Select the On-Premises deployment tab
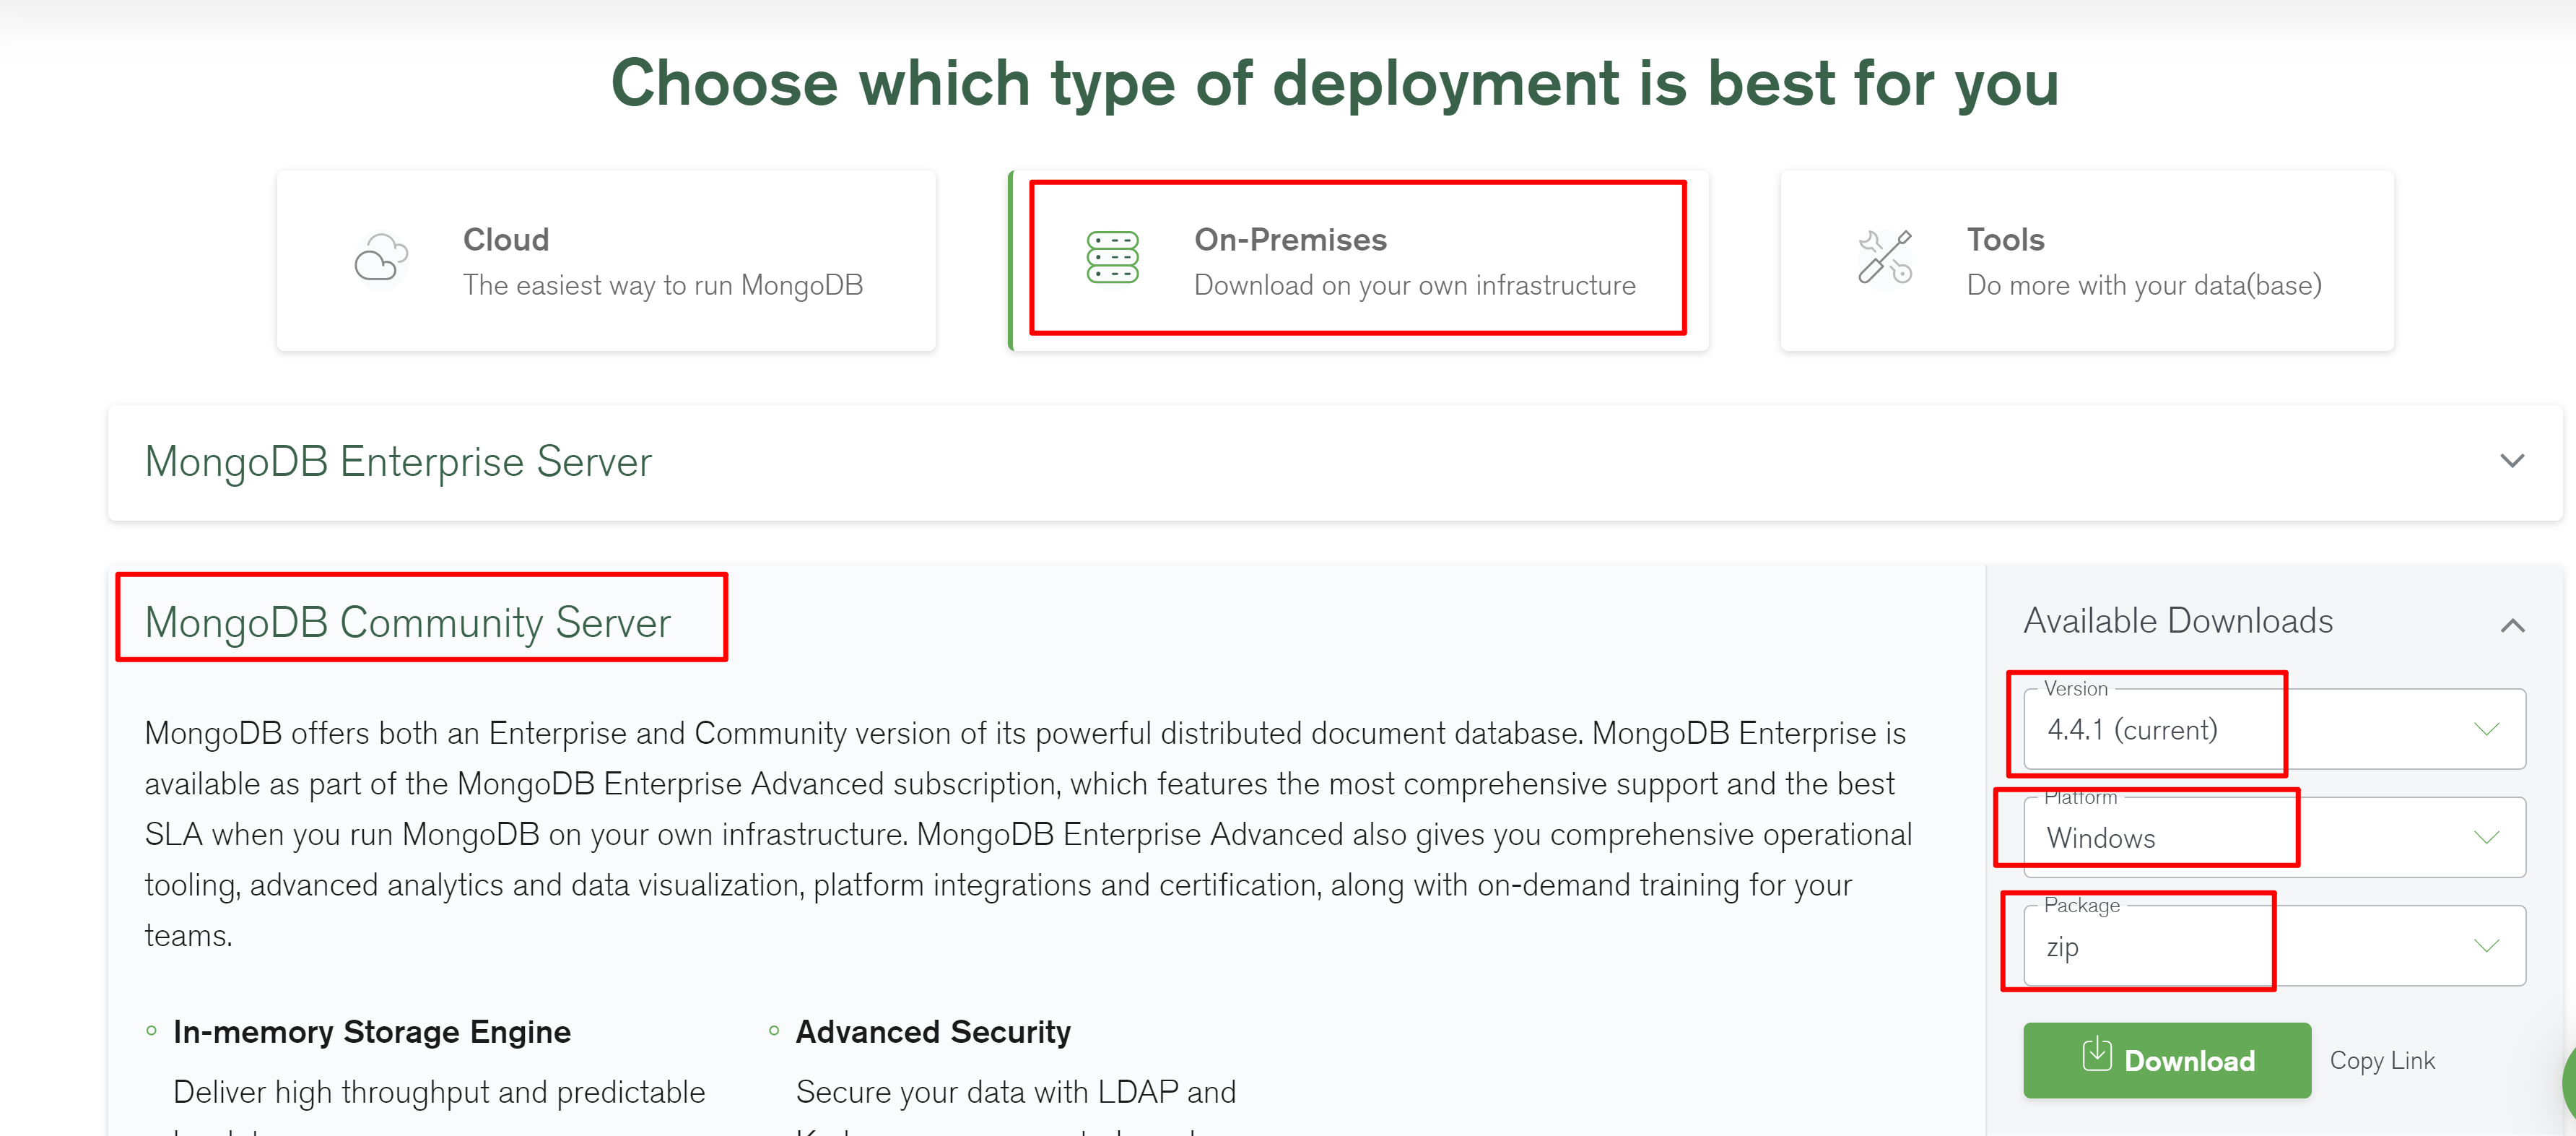The image size is (2576, 1136). [1358, 261]
